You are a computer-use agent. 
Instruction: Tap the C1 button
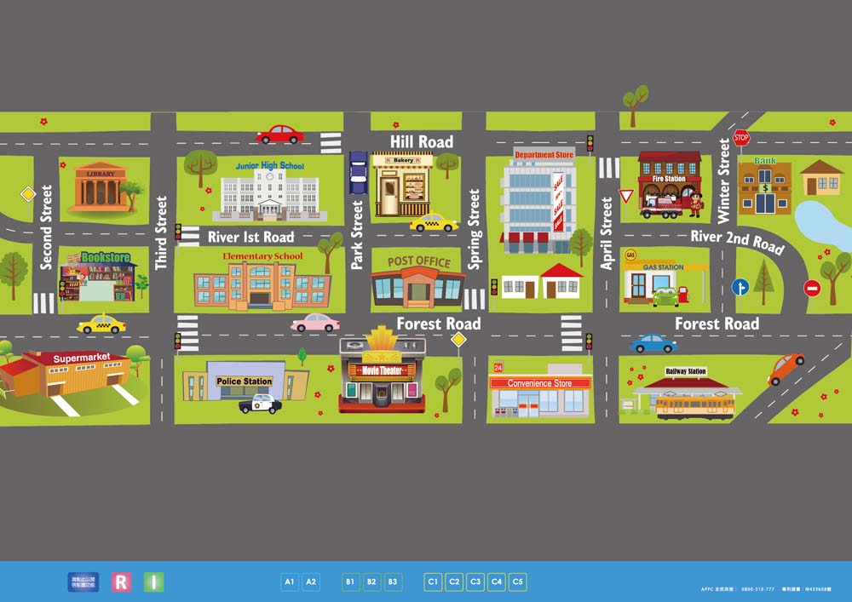click(433, 582)
